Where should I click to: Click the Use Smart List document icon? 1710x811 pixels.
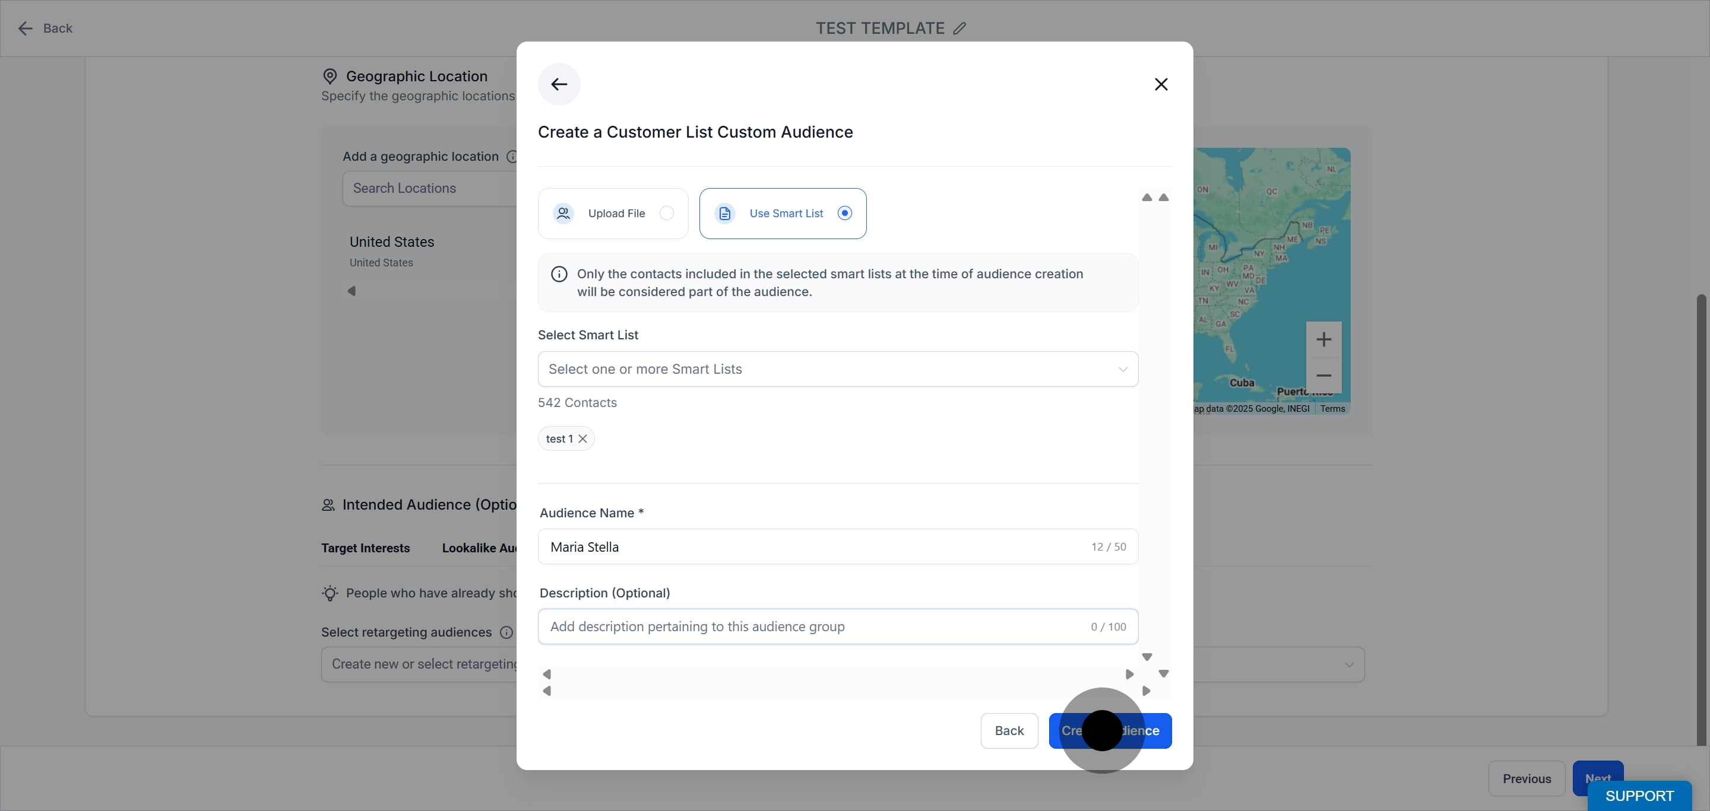pyautogui.click(x=725, y=214)
